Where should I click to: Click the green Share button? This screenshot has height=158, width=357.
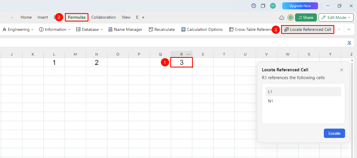306,17
